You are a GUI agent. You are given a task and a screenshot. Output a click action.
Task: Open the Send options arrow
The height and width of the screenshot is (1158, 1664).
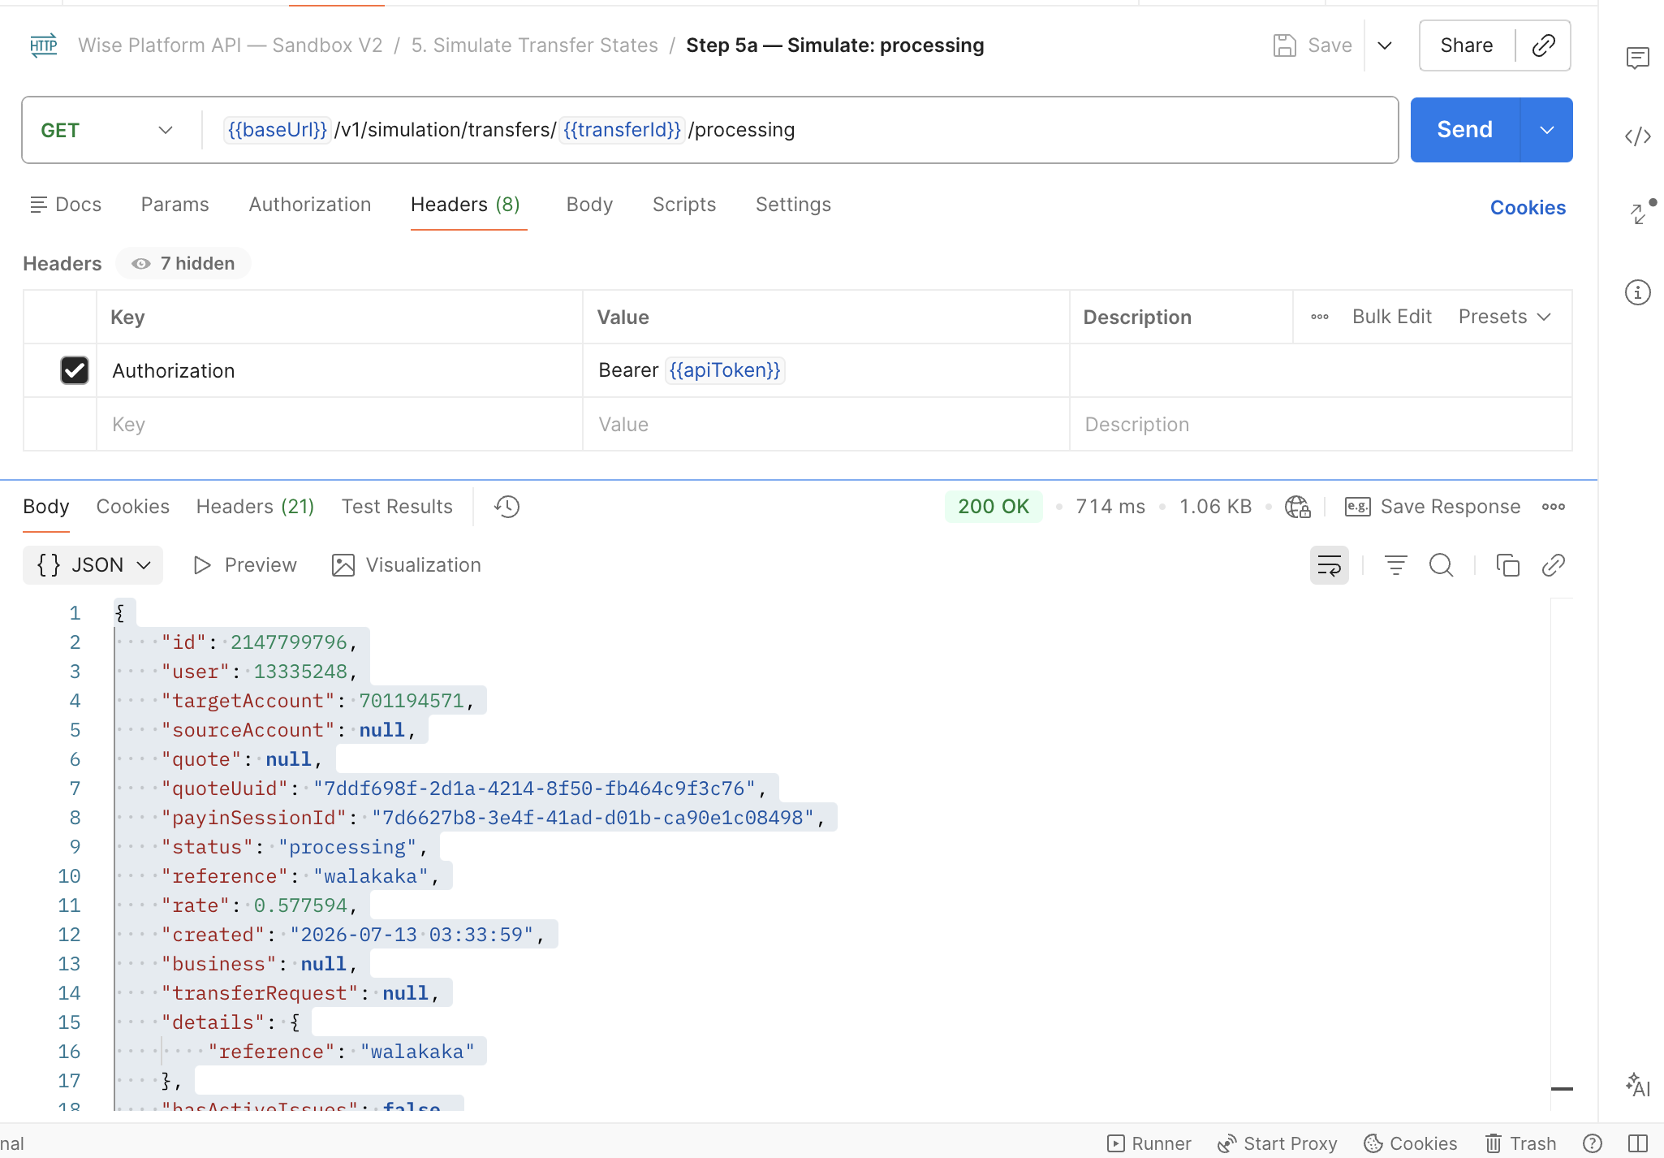tap(1547, 130)
